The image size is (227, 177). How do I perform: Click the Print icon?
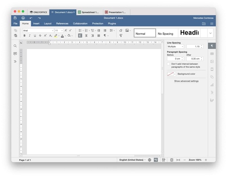(x=23, y=18)
